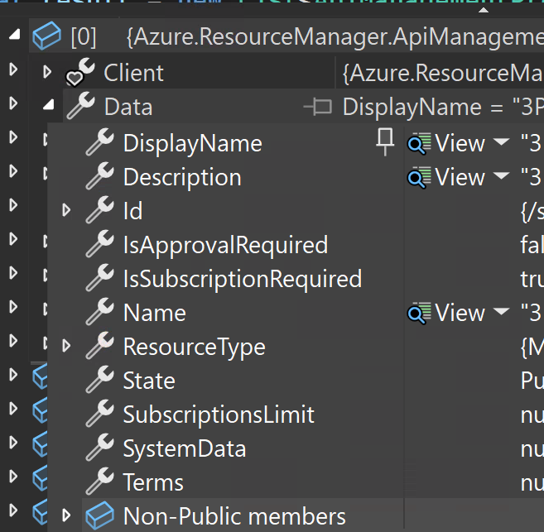Click the Data row's DisplayName value text
Viewport: 544px width, 532px height.
pos(443,107)
